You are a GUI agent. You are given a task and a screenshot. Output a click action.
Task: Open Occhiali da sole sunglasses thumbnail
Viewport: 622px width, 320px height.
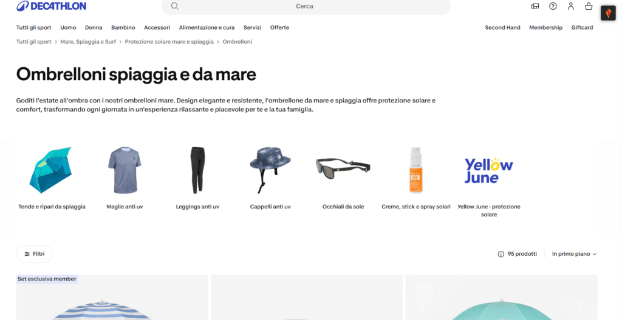343,168
